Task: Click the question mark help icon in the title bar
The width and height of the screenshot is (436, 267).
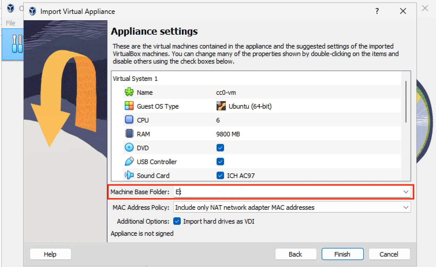Action: click(x=377, y=11)
